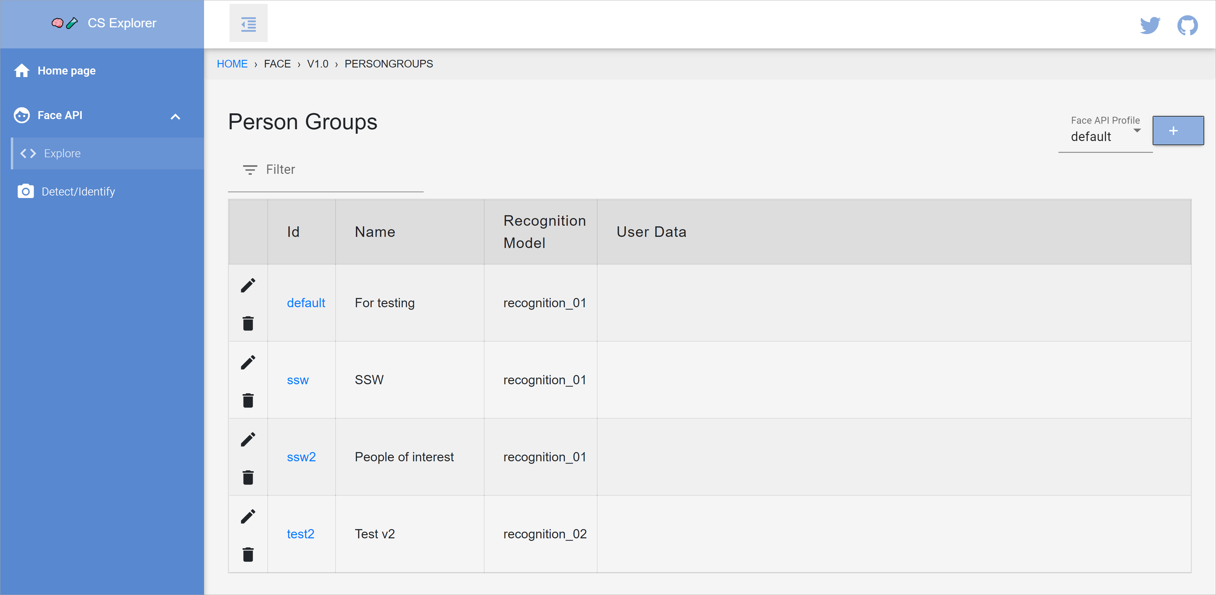Viewport: 1216px width, 595px height.
Task: Collapse the Face API menu section
Action: (175, 116)
